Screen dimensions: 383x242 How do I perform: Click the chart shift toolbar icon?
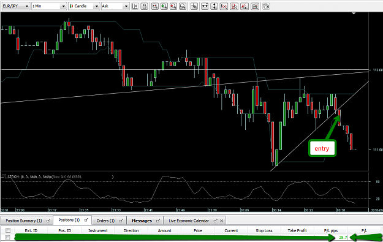coord(135,6)
